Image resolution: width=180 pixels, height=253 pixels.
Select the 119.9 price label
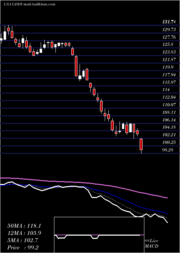click(x=168, y=67)
